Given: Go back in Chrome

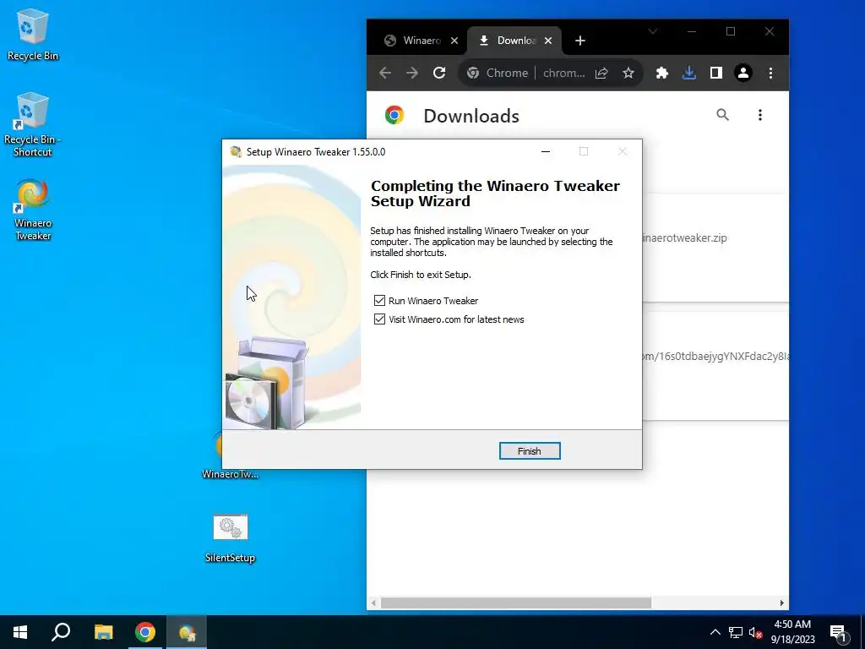Looking at the screenshot, I should coord(385,73).
